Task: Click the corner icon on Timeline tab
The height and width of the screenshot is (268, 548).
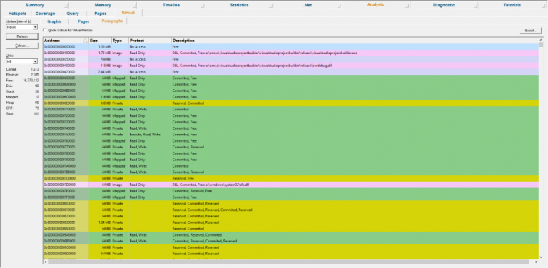Action: click(203, 6)
